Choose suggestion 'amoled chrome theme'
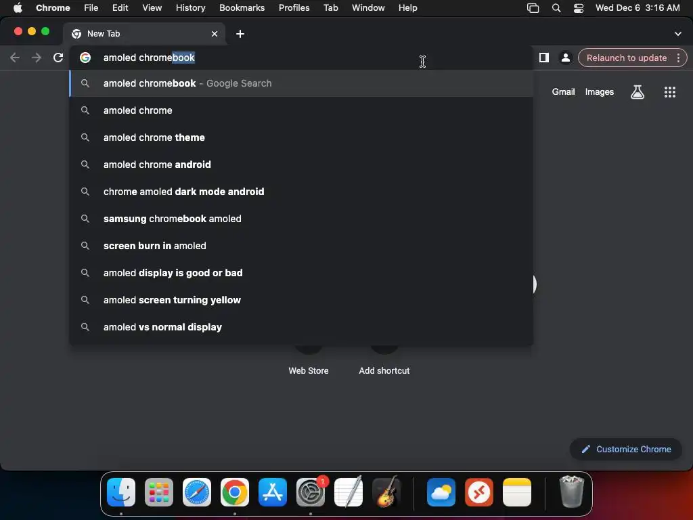The height and width of the screenshot is (520, 693). tap(301, 137)
